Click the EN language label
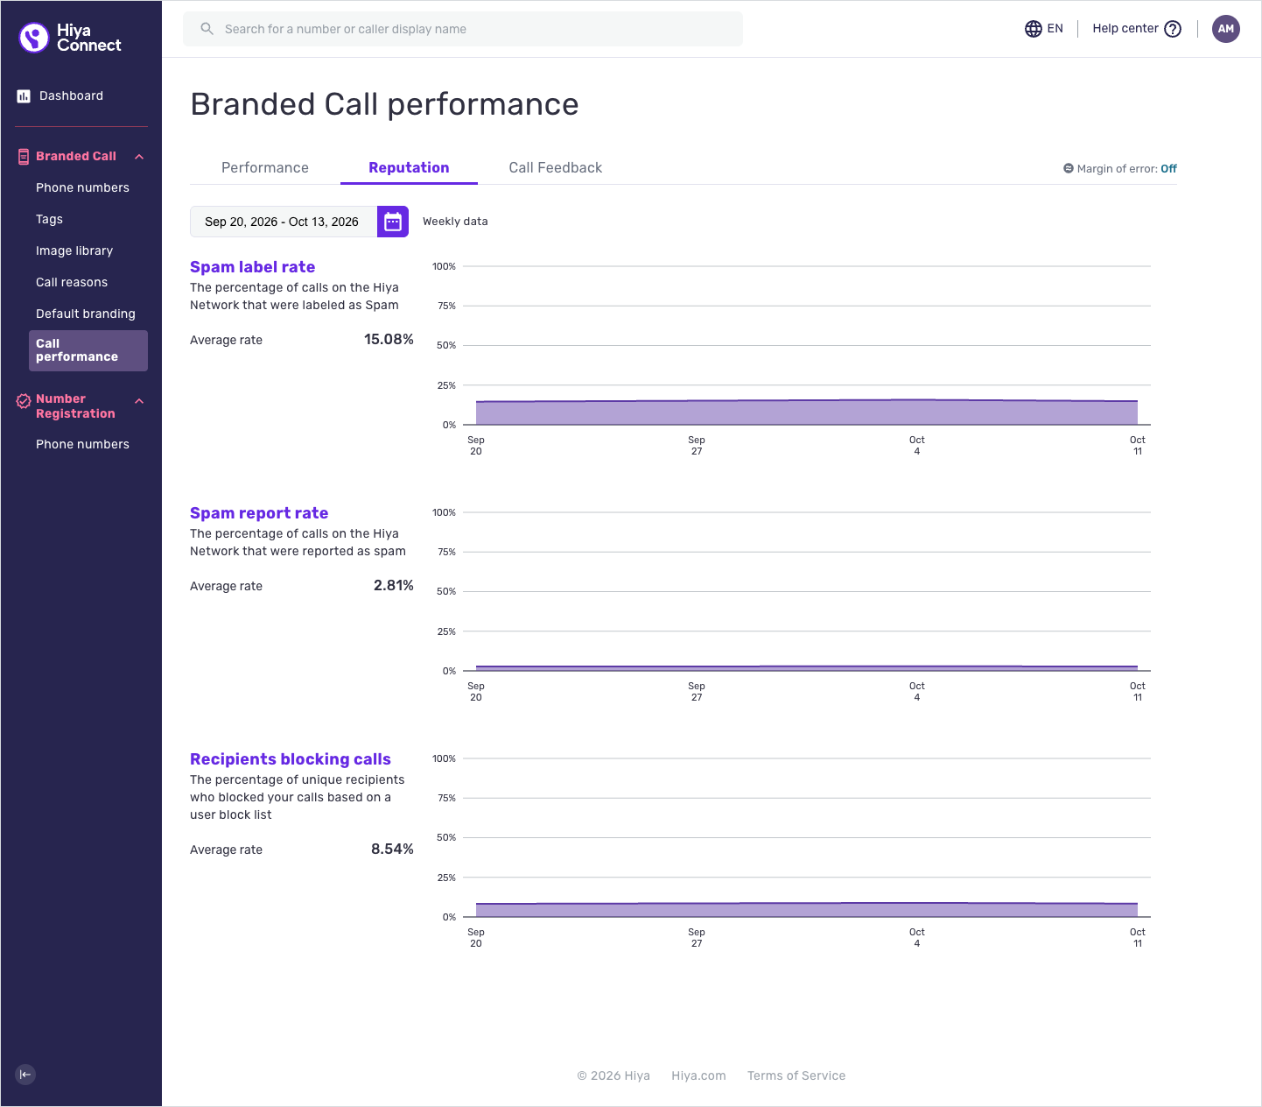Image resolution: width=1262 pixels, height=1107 pixels. pos(1055,28)
